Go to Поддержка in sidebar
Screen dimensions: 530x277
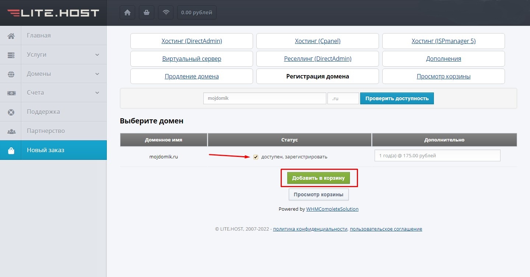(53, 112)
